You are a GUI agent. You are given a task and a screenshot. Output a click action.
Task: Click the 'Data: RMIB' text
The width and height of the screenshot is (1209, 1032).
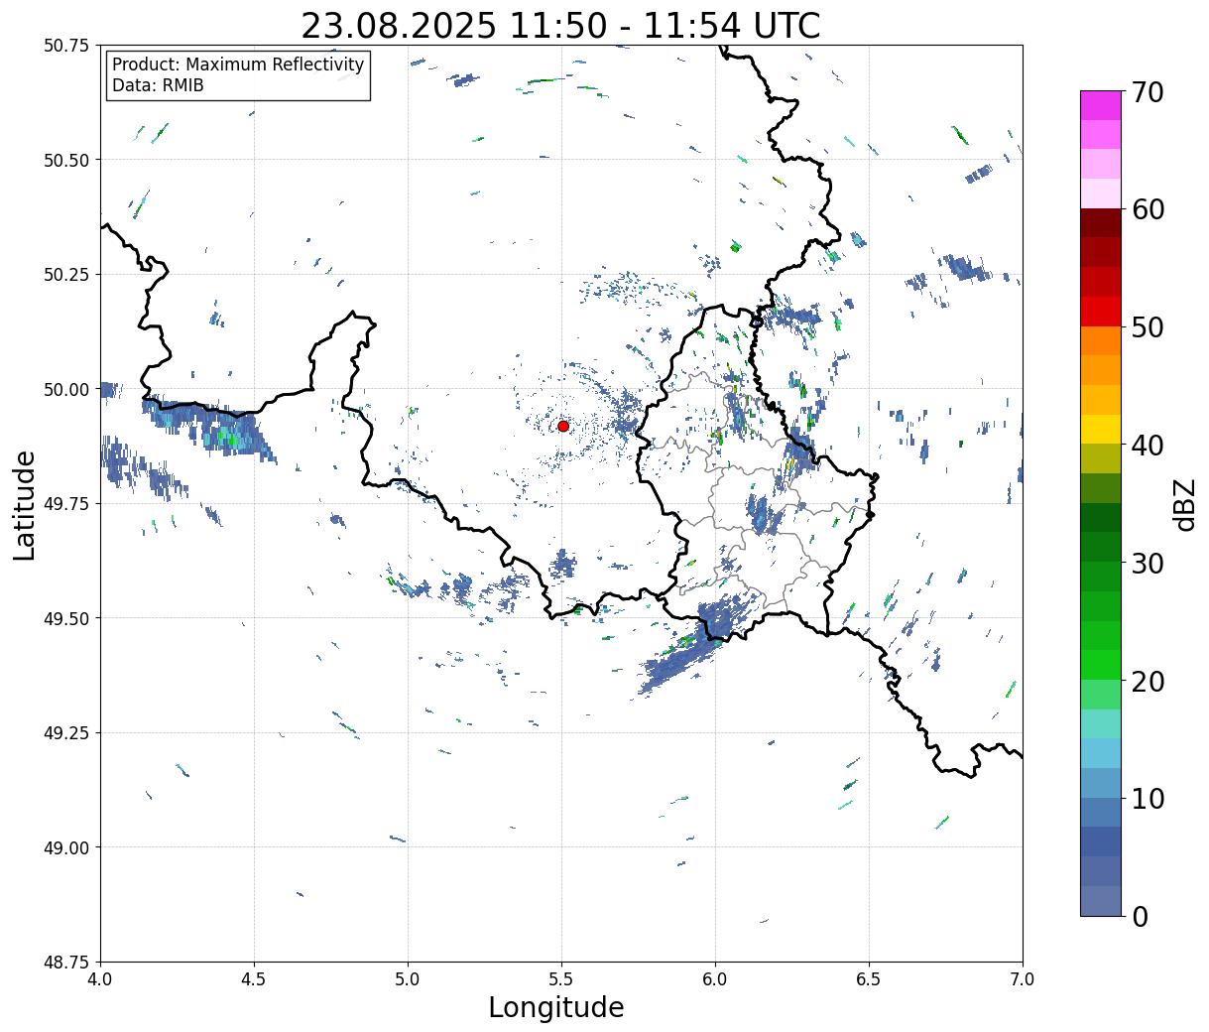pos(158,85)
